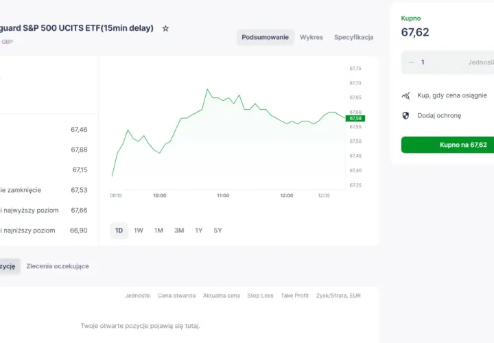Viewport: 494px width, 343px height.
Task: Click the 67,35 price axis label
Action: 355,185
